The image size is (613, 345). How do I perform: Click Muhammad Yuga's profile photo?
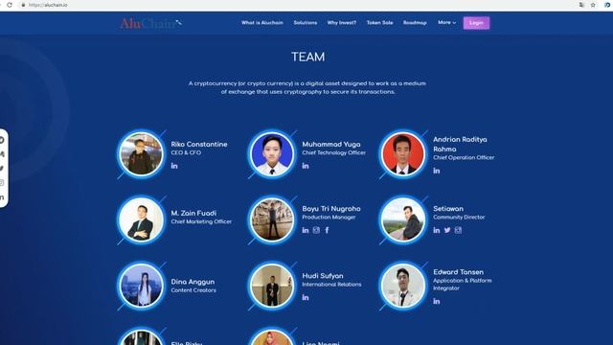(x=272, y=153)
